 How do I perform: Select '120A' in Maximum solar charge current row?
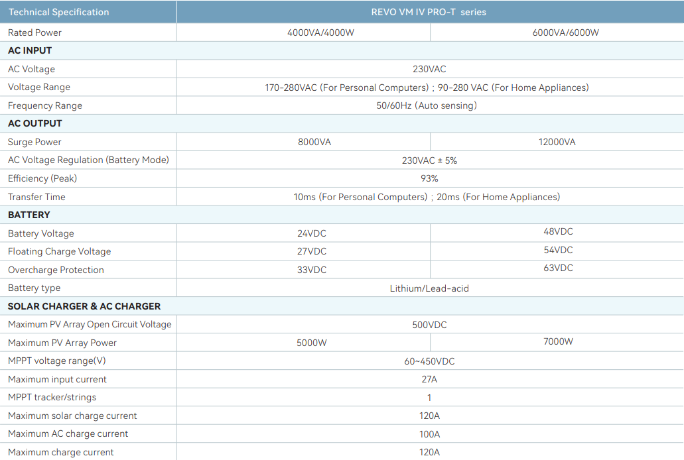pos(429,416)
